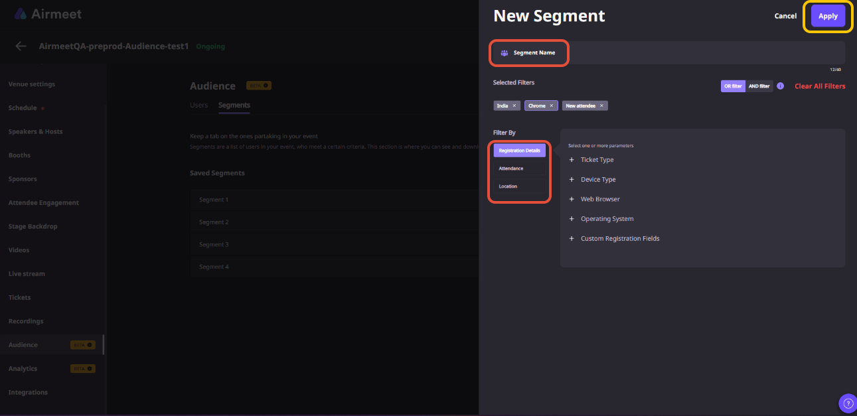Image resolution: width=857 pixels, height=416 pixels.
Task: Open Speakers & Hosts in sidebar
Action: click(x=35, y=131)
